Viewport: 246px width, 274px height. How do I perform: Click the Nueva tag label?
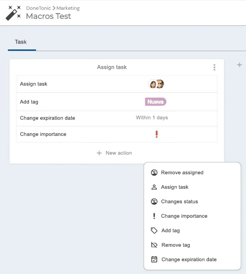point(156,102)
